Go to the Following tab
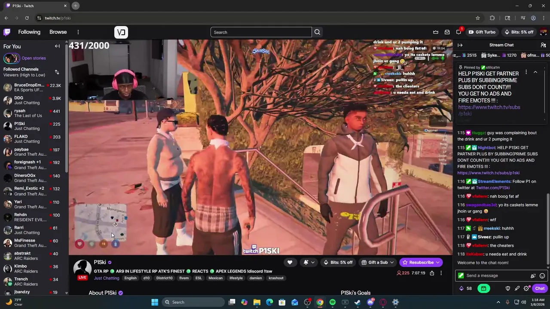Image resolution: width=550 pixels, height=309 pixels. click(29, 32)
